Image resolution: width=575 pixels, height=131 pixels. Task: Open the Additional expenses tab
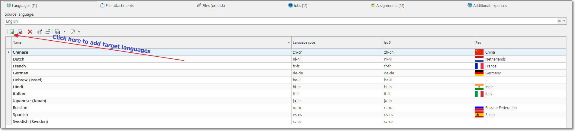click(487, 5)
